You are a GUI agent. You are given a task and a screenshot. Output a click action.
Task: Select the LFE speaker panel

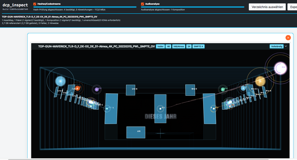click(136, 132)
